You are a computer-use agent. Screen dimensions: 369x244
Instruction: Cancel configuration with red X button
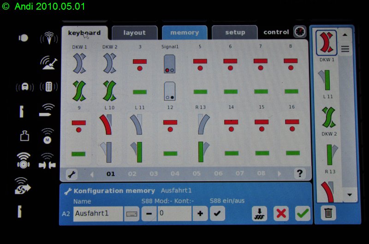281,214
